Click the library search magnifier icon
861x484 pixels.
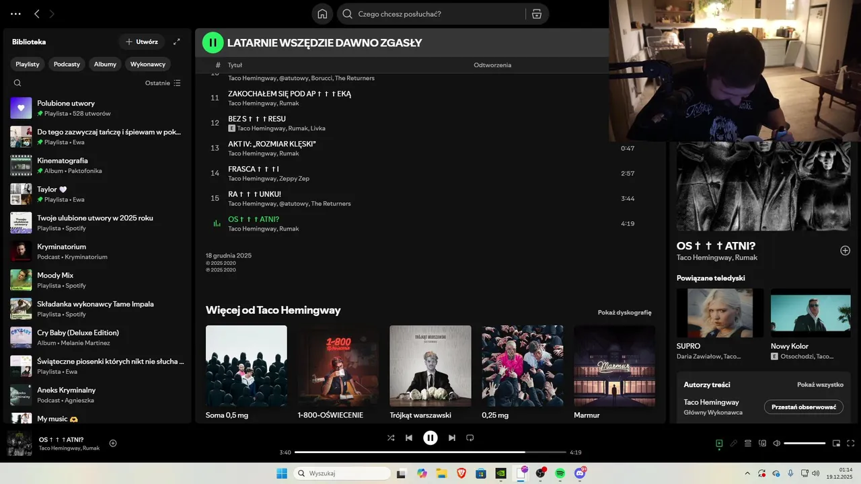point(17,83)
